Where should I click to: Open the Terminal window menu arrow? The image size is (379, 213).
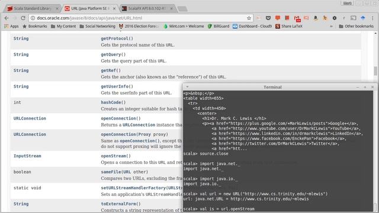(187, 87)
